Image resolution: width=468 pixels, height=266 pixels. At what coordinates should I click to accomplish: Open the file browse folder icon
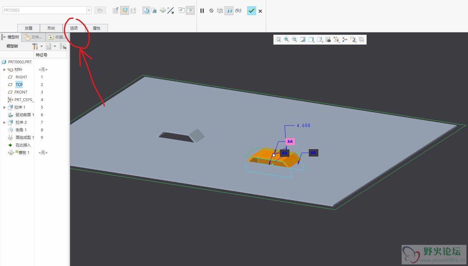(x=100, y=10)
